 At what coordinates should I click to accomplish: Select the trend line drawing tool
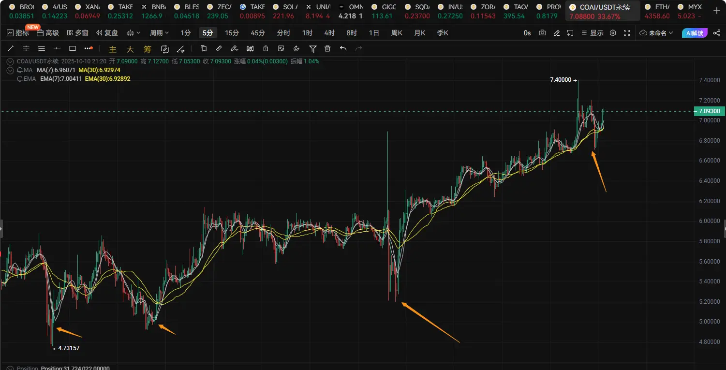pyautogui.click(x=11, y=48)
